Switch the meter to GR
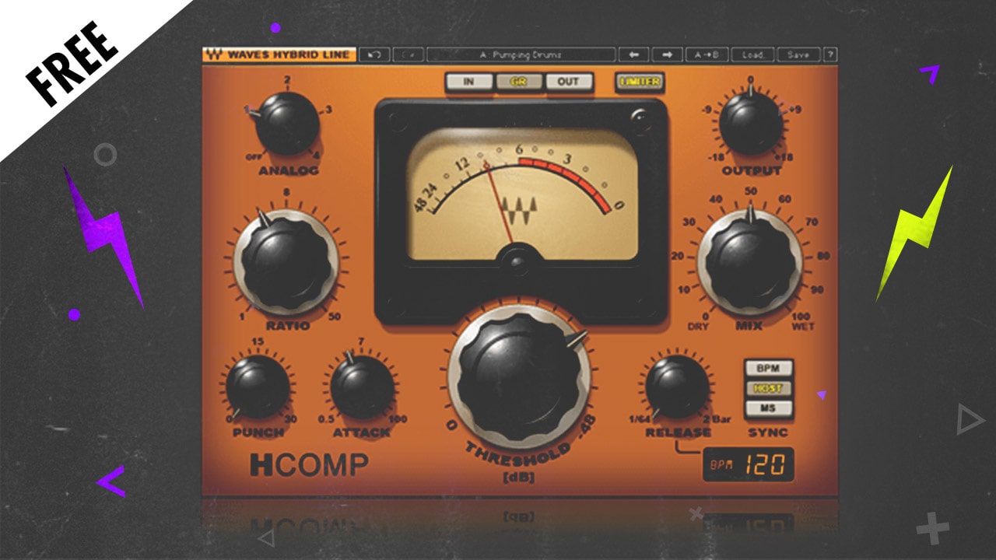 point(519,82)
